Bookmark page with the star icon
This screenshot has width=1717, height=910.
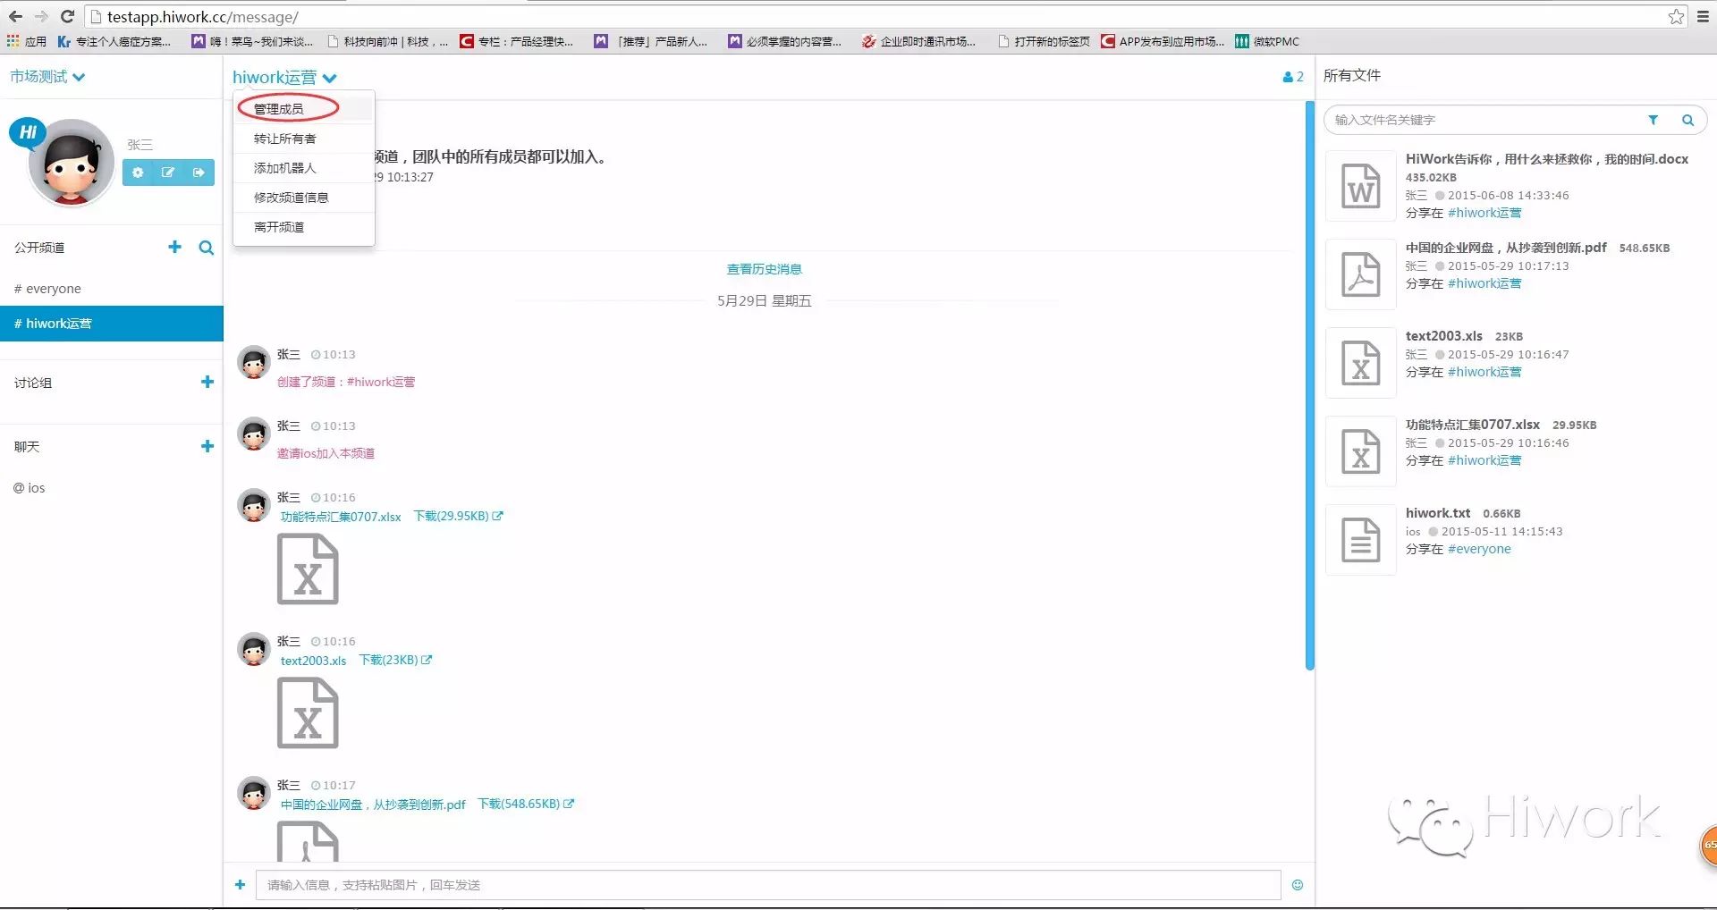pyautogui.click(x=1676, y=16)
